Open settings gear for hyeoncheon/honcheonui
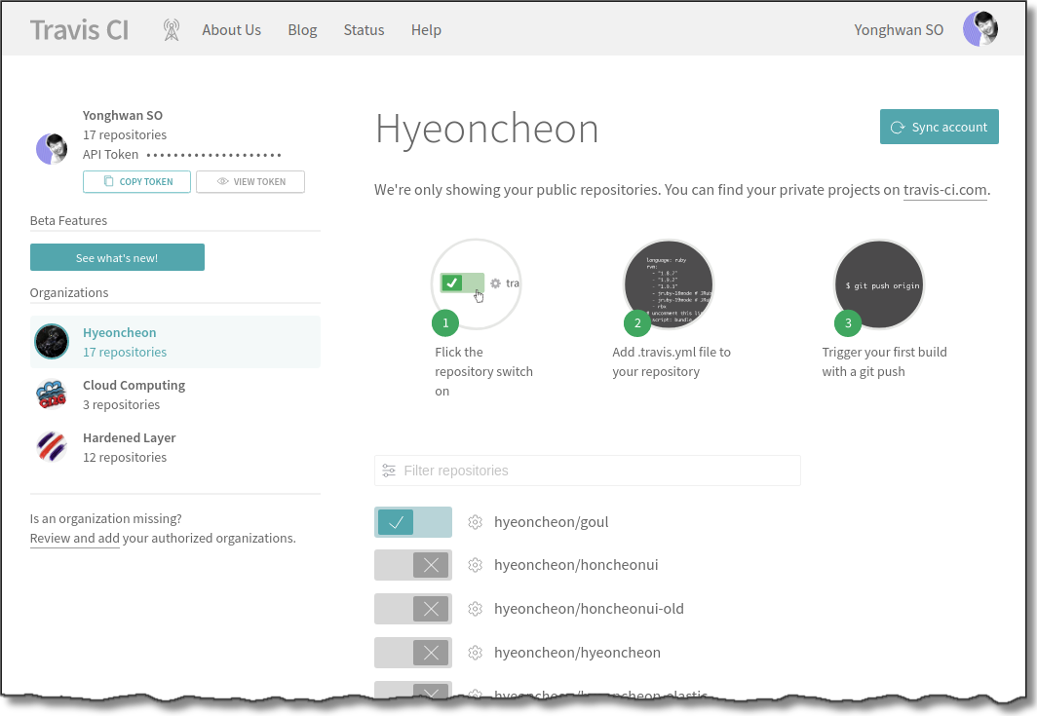Image resolution: width=1037 pixels, height=716 pixels. click(476, 565)
